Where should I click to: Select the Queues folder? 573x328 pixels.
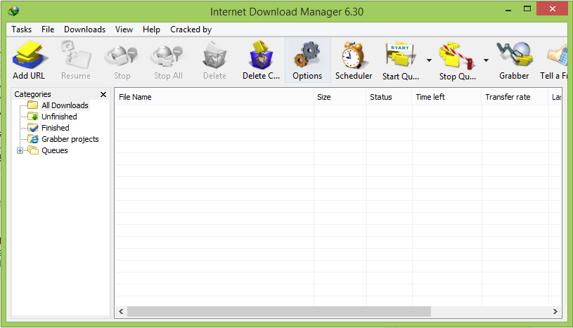[x=54, y=151]
